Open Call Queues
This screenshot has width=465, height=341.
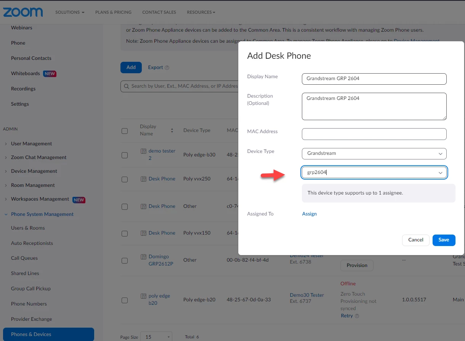pos(24,258)
